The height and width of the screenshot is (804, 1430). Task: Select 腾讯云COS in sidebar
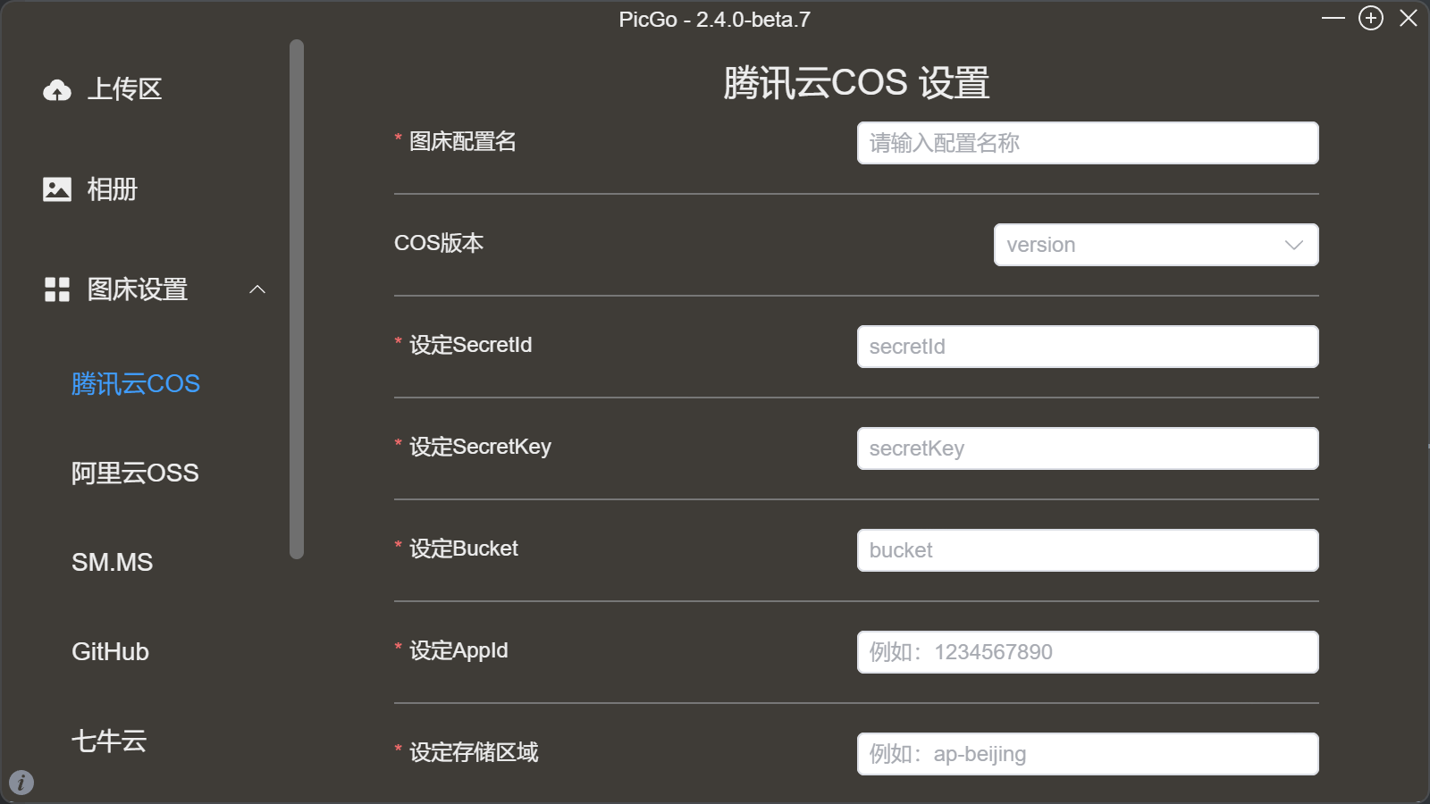click(136, 384)
